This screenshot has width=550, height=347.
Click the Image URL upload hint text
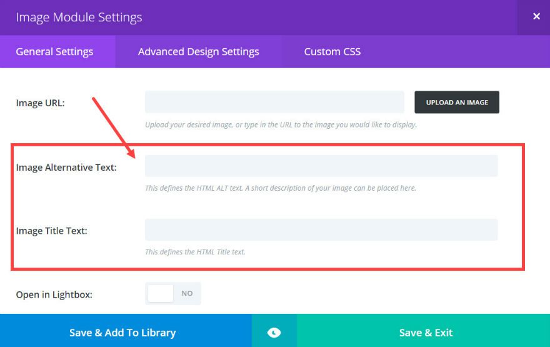tap(281, 124)
